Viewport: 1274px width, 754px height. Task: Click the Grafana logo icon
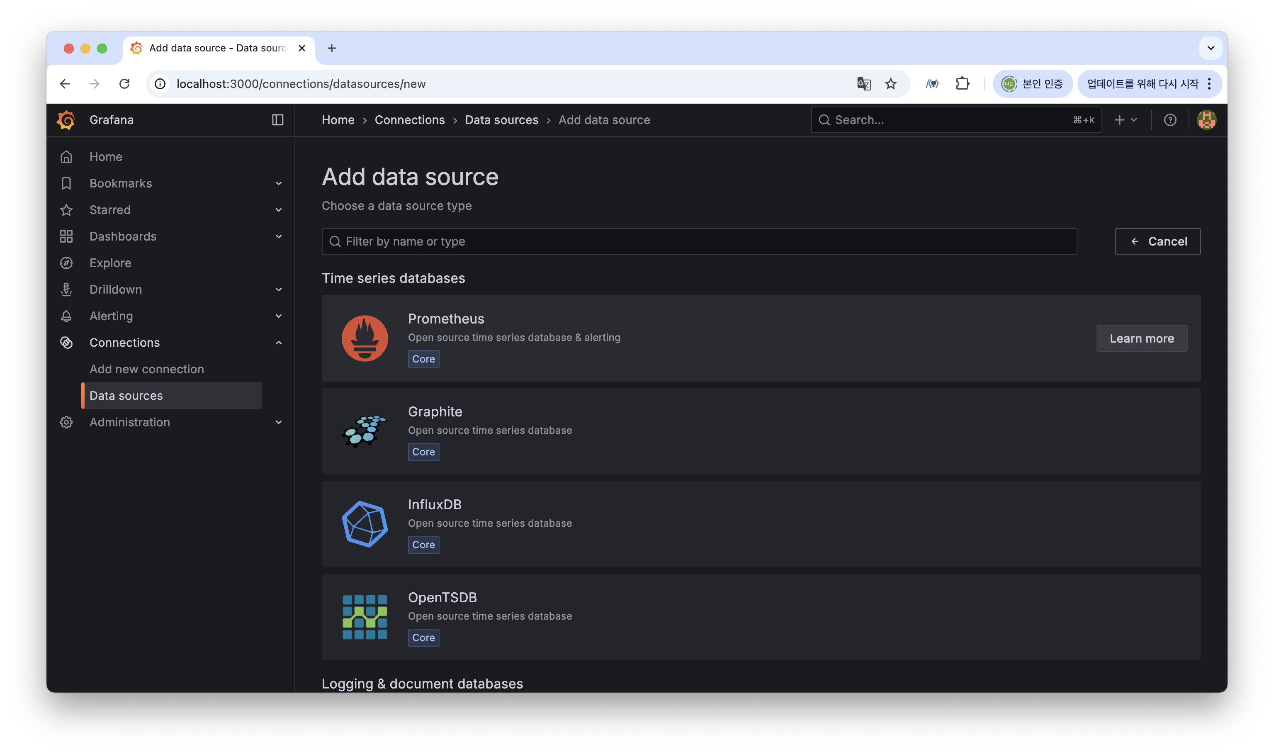[66, 120]
